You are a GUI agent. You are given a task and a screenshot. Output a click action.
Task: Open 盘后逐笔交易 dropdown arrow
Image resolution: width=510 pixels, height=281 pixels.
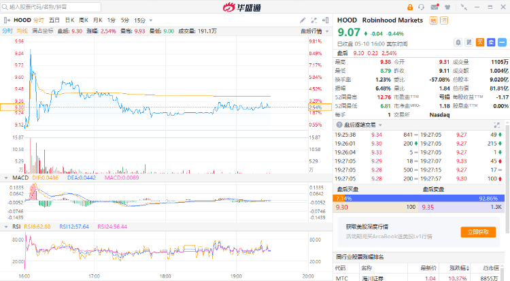(380, 125)
